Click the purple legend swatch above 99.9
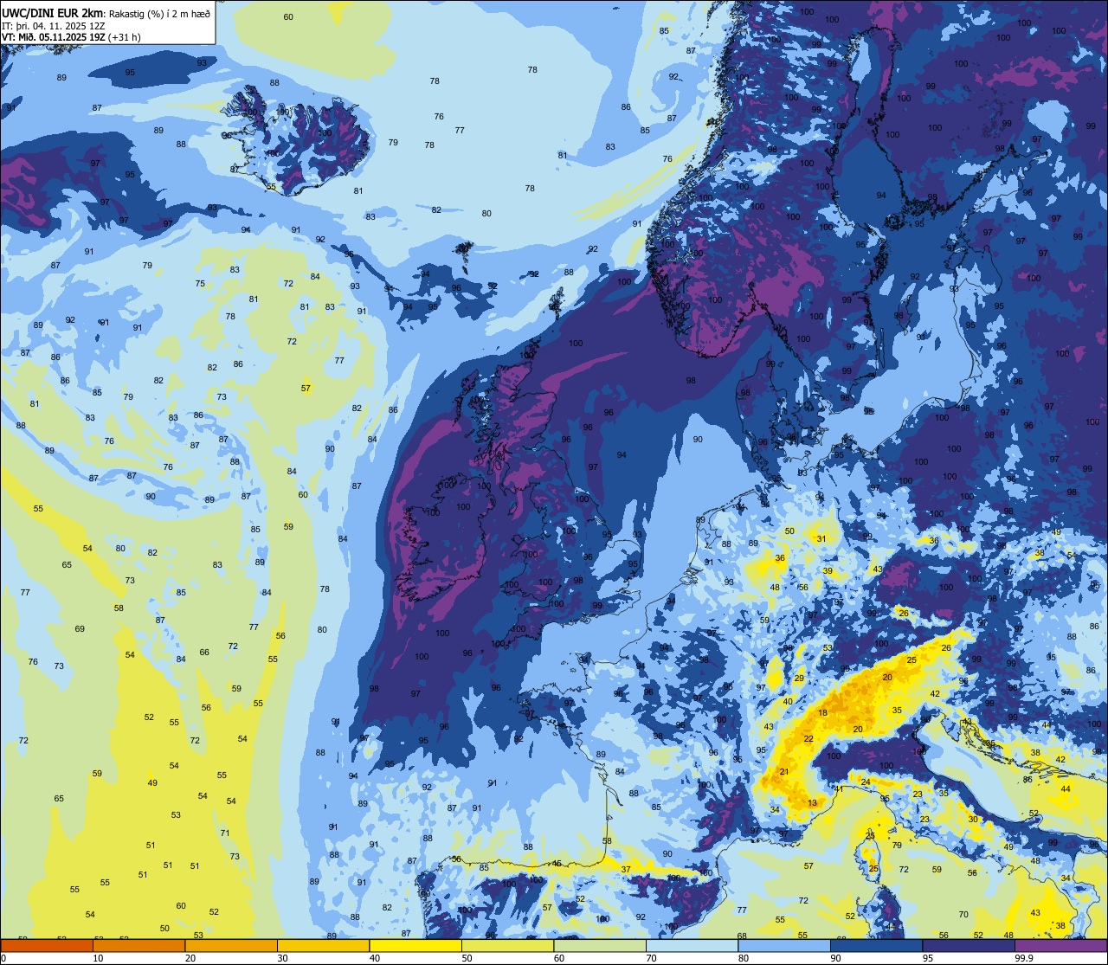This screenshot has width=1108, height=965. pos(1061,945)
